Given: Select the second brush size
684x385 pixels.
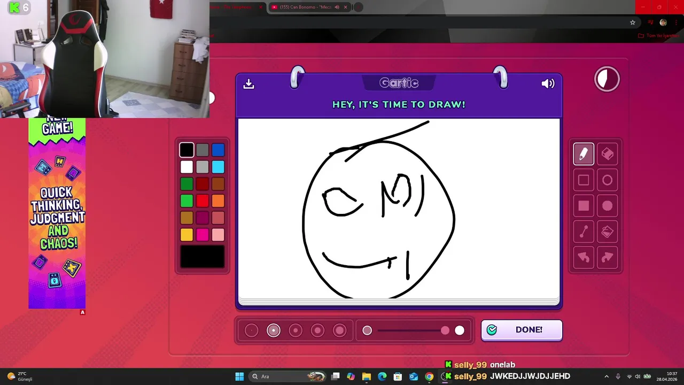Looking at the screenshot, I should click(x=274, y=330).
